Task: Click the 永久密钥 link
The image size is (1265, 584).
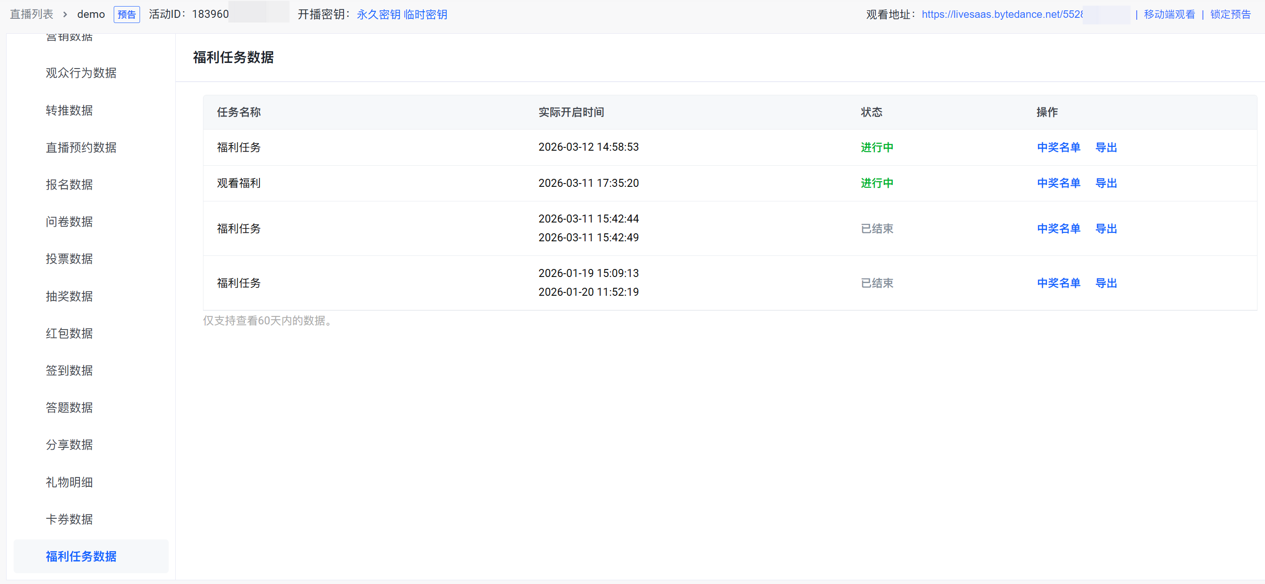Action: 378,14
